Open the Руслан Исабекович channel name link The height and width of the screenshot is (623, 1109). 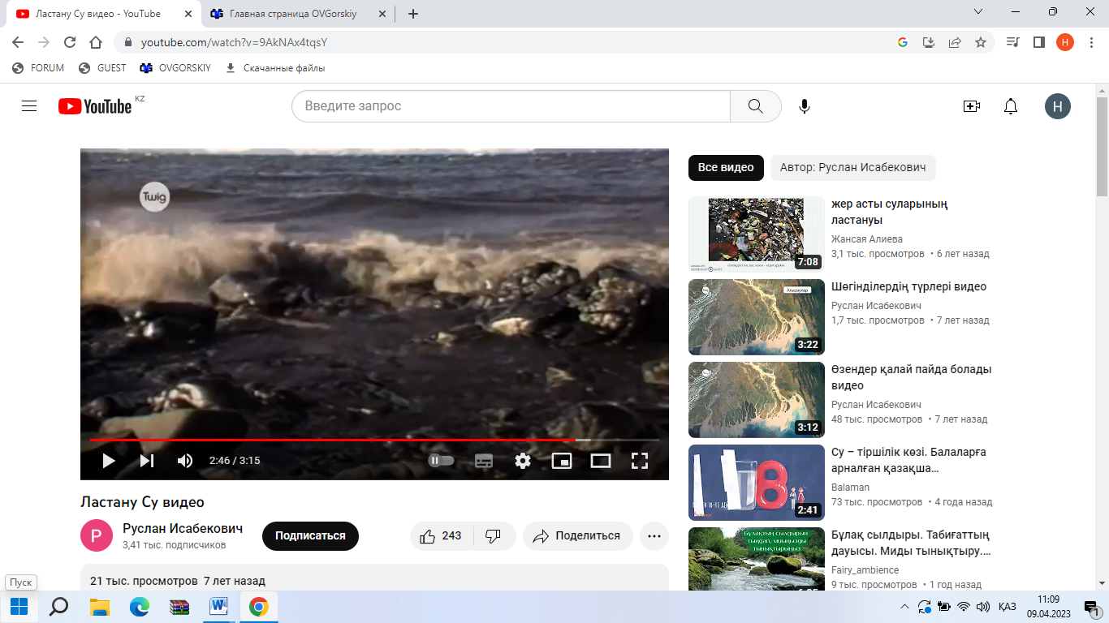click(183, 529)
